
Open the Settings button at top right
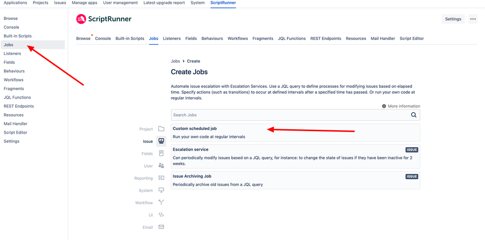pyautogui.click(x=453, y=19)
